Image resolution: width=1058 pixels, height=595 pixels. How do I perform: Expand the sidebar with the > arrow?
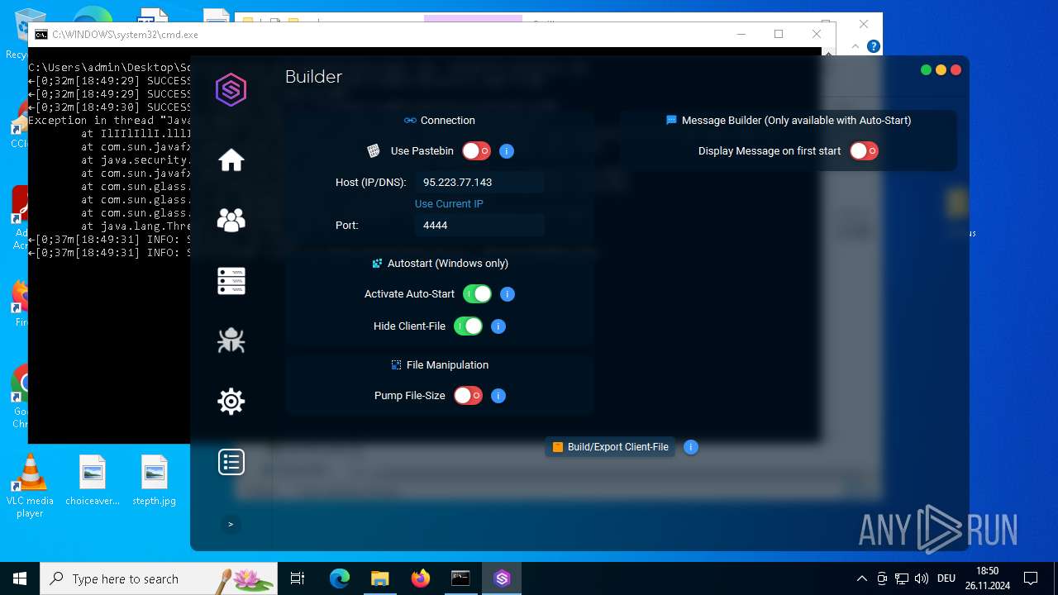(231, 524)
